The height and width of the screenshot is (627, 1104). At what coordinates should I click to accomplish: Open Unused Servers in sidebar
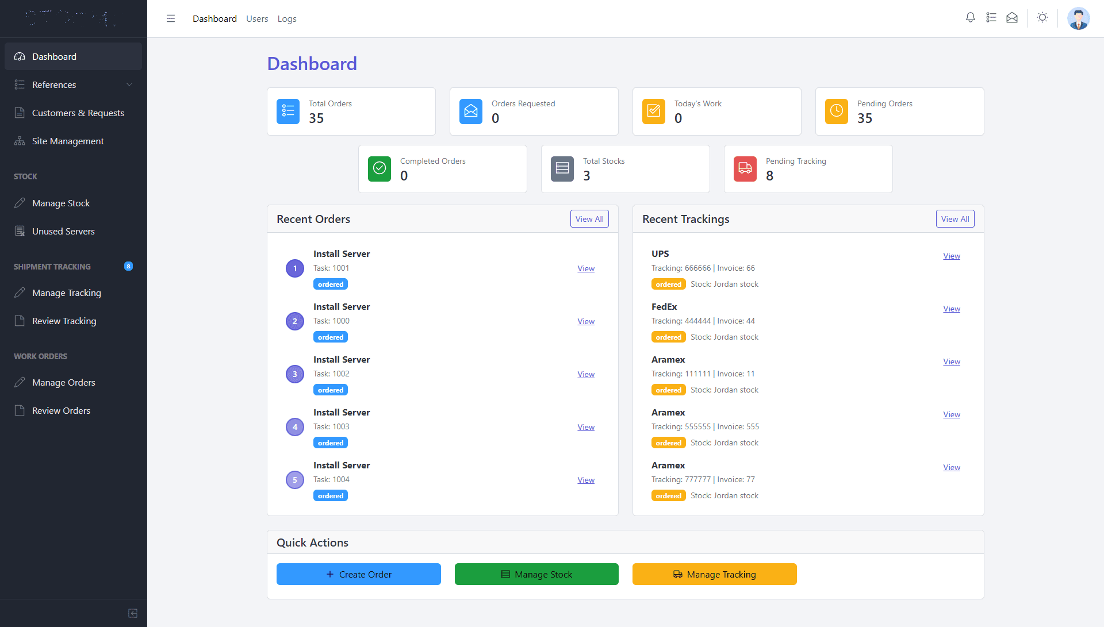coord(74,231)
